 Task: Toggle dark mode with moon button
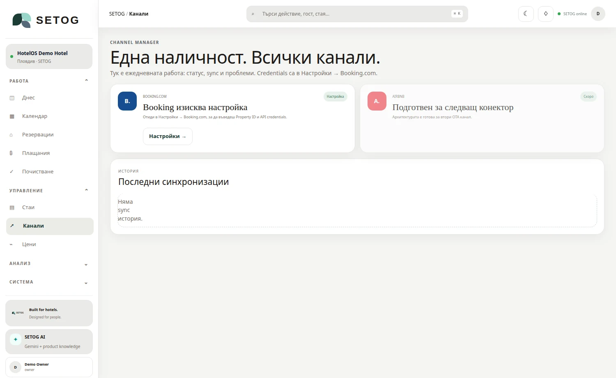click(526, 14)
